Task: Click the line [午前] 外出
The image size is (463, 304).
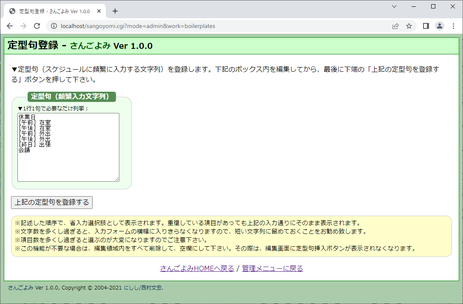Action: tap(34, 133)
